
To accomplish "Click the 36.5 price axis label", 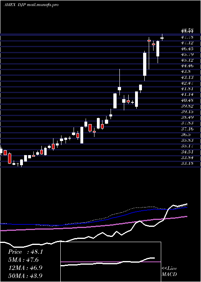I will pyautogui.click(x=186, y=135).
